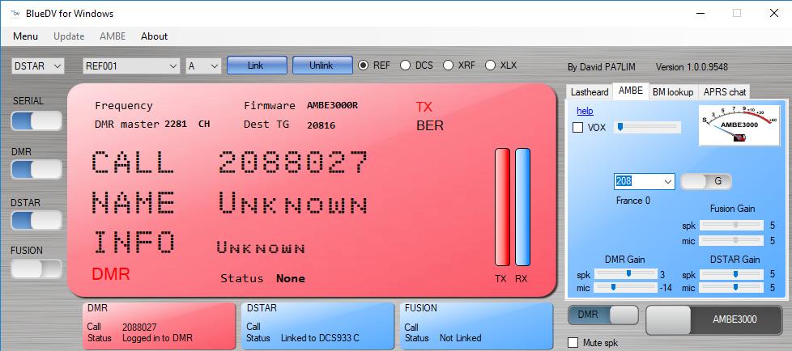Open the AMBE menu
Image resolution: width=792 pixels, height=351 pixels.
pyautogui.click(x=113, y=36)
